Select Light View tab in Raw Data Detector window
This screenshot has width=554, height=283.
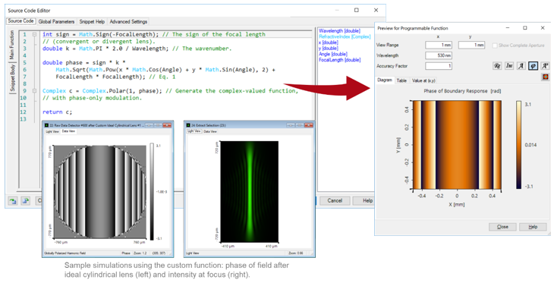[52, 131]
